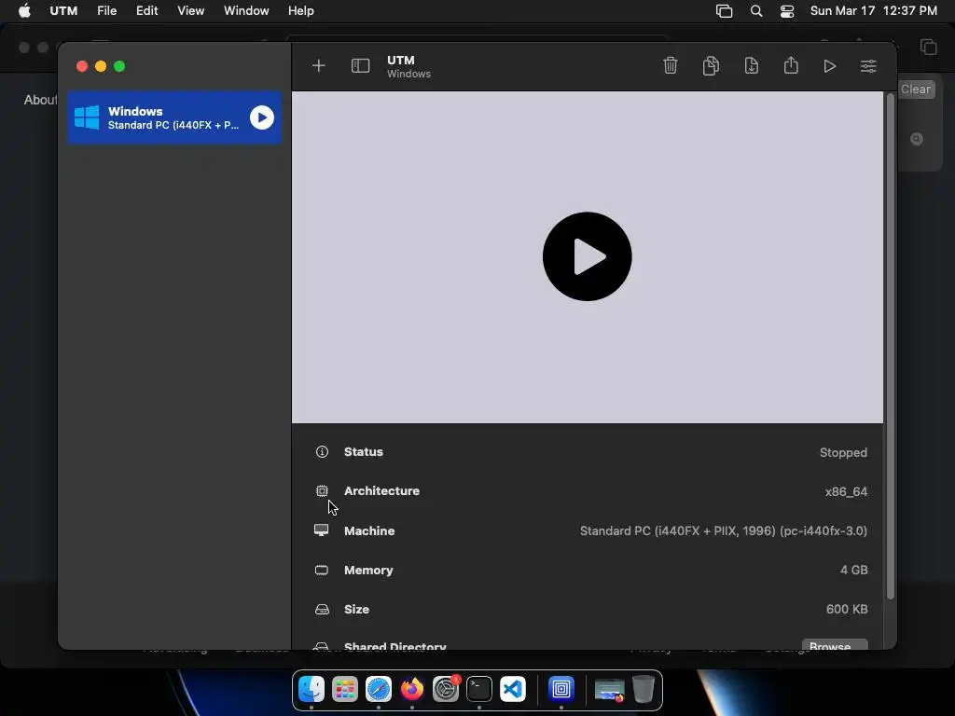The width and height of the screenshot is (955, 716).
Task: Open Control Center in the menu bar
Action: (x=787, y=11)
